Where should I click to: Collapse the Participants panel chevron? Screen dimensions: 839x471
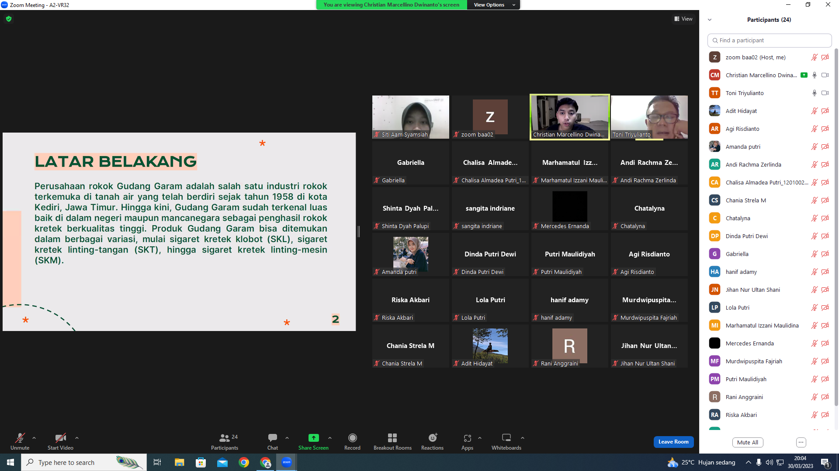(710, 20)
